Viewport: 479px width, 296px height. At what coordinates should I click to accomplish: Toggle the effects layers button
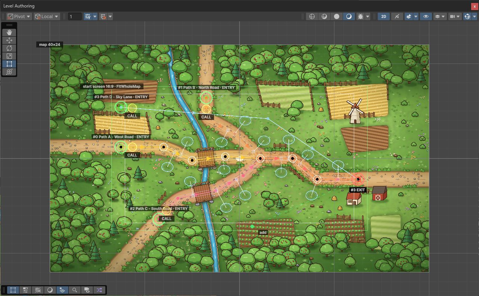[409, 16]
